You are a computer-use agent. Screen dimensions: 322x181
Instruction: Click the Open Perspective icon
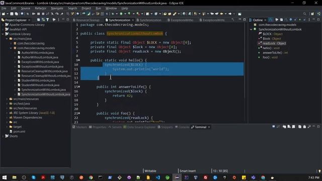pyautogui.click(x=312, y=14)
